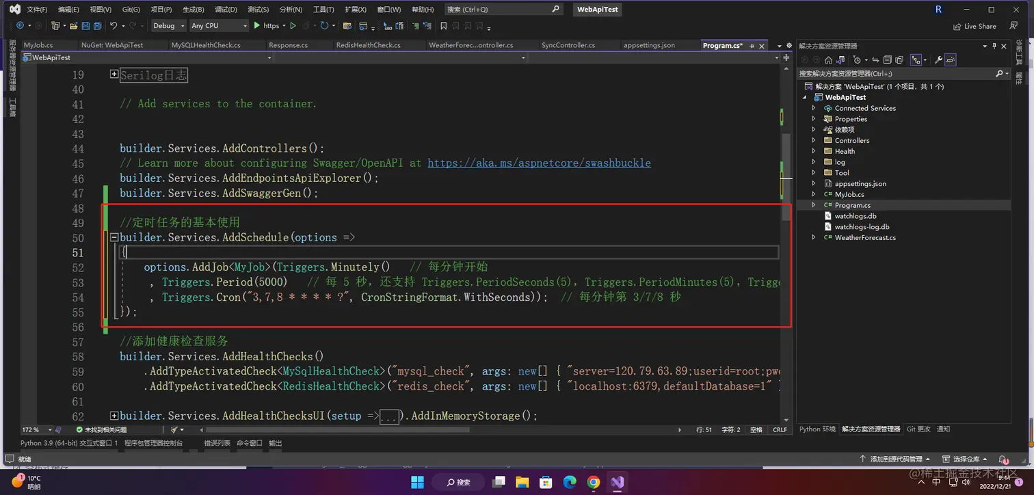Open the 输出 panel tab
This screenshot has height=495, width=1034.
(x=275, y=443)
